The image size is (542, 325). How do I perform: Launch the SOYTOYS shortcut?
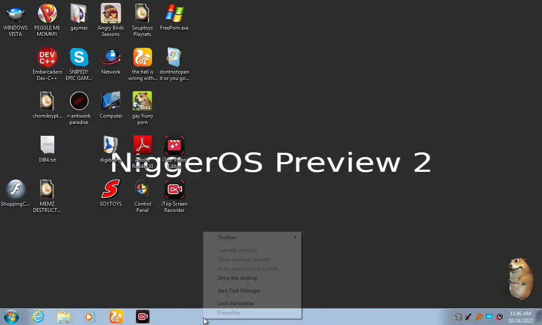(x=111, y=194)
